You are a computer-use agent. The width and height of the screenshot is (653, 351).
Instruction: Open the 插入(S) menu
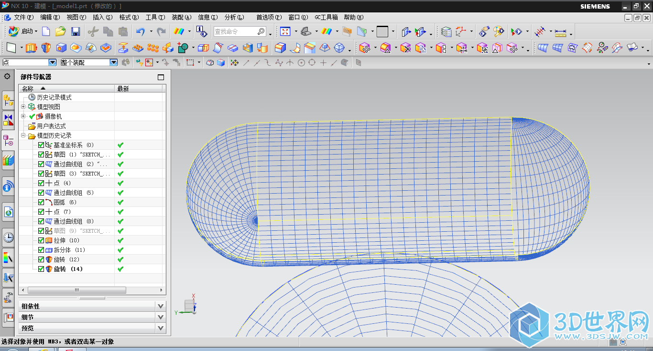tap(102, 17)
